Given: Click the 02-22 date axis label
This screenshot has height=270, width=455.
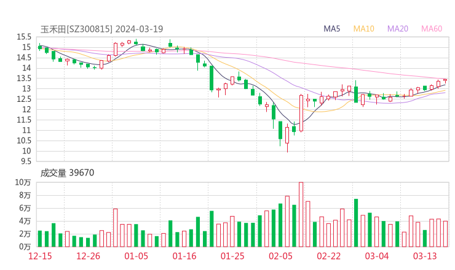Looking at the screenshot, I should [x=328, y=256].
